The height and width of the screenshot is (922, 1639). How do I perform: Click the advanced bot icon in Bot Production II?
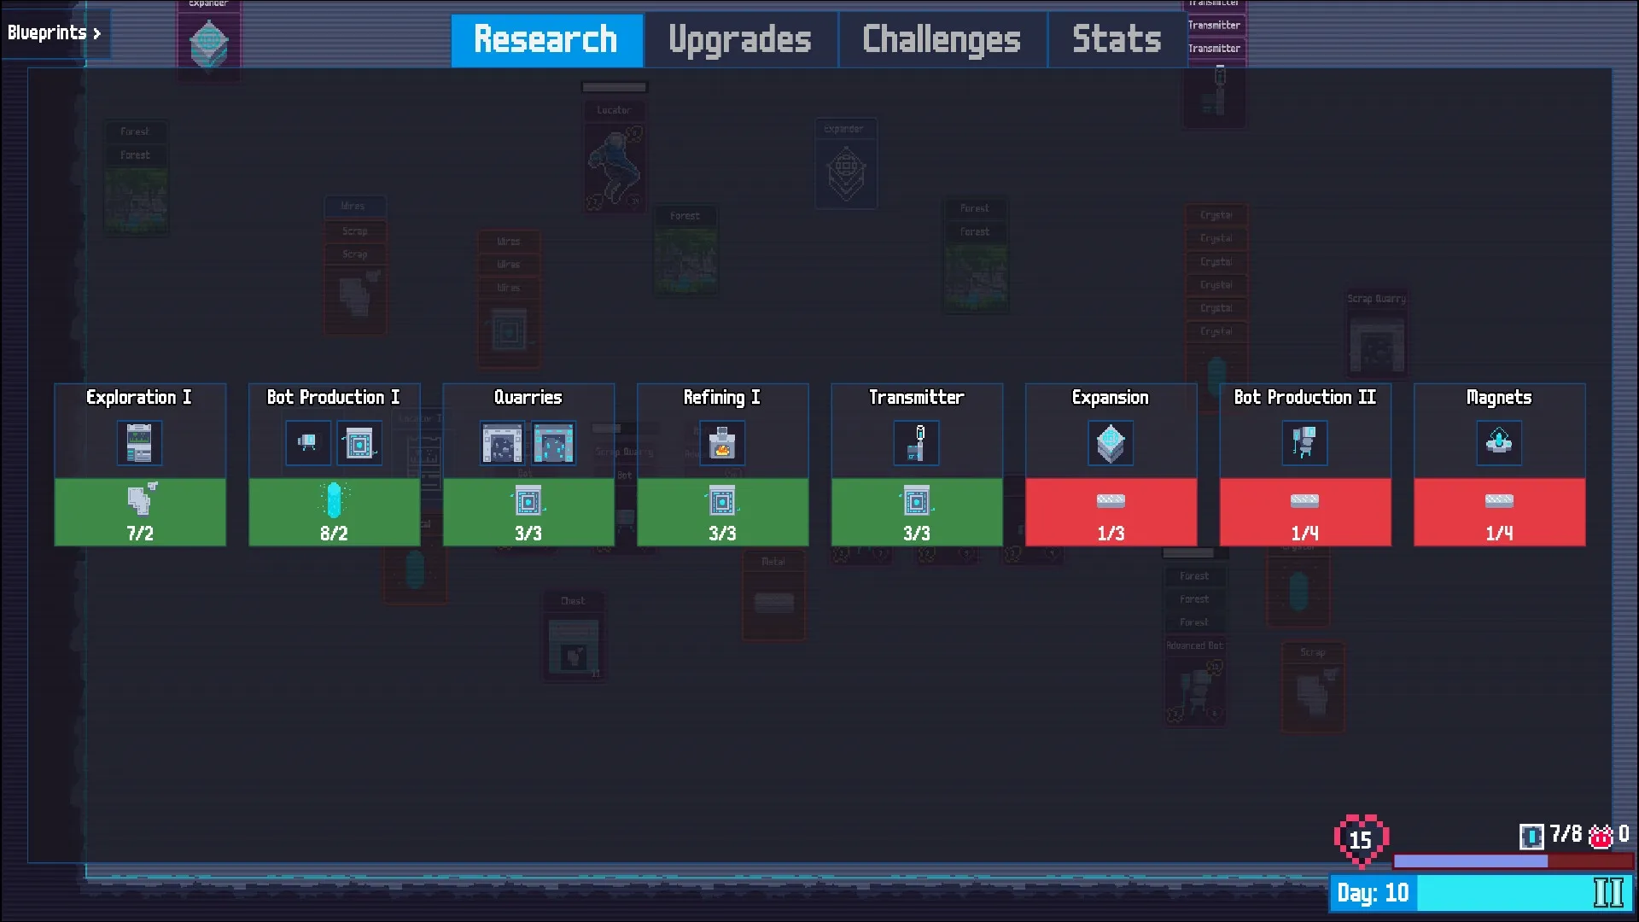(1305, 443)
